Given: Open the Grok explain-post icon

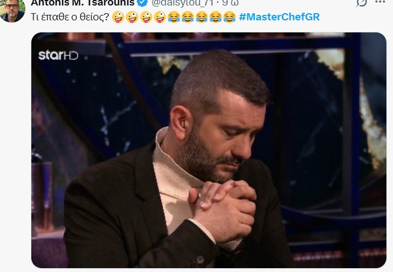Looking at the screenshot, I should point(362,3).
